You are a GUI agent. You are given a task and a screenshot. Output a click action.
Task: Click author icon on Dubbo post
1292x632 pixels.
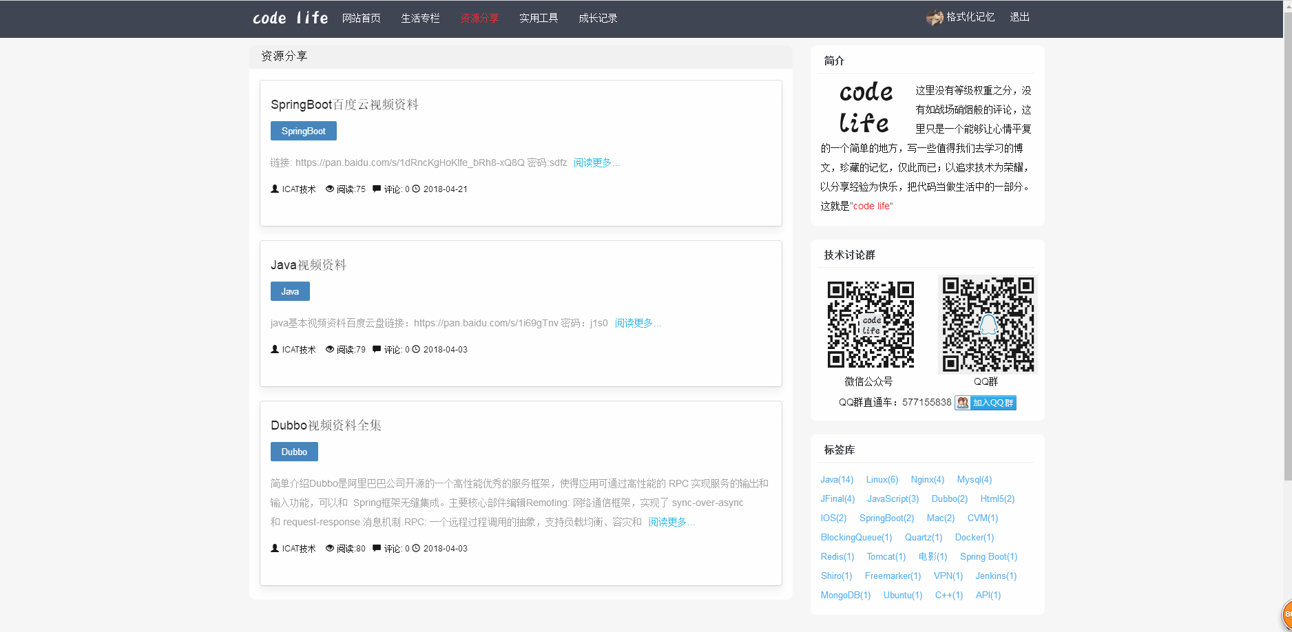[275, 548]
